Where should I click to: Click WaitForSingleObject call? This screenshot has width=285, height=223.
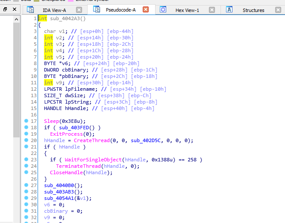point(93,160)
